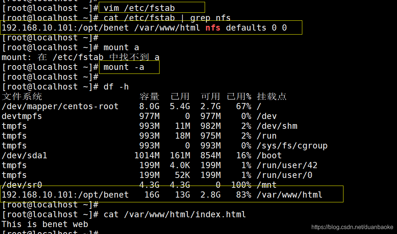
Task: Click the '100%' usage value
Action: 241,185
